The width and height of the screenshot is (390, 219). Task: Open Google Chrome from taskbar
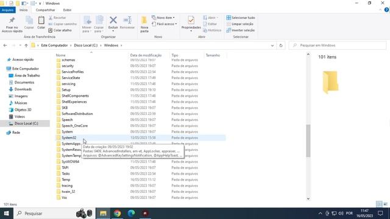point(117,214)
